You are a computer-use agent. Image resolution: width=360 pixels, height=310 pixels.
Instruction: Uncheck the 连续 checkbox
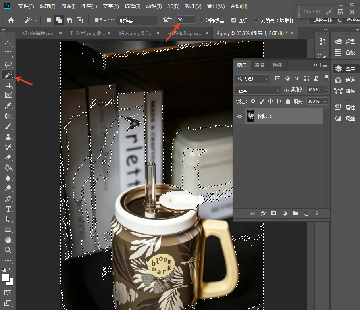pos(233,20)
